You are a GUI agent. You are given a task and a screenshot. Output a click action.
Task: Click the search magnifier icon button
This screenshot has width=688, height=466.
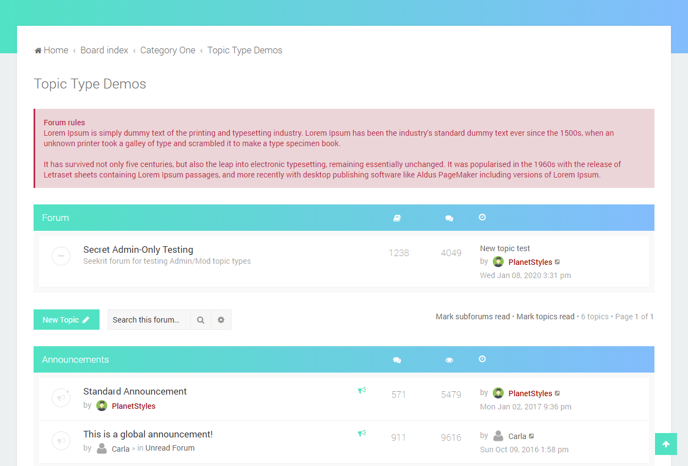click(x=201, y=320)
